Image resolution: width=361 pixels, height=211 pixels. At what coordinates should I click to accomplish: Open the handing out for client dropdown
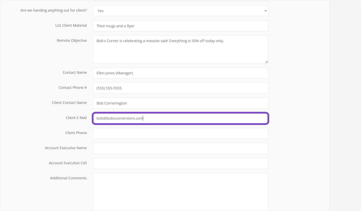tap(180, 11)
